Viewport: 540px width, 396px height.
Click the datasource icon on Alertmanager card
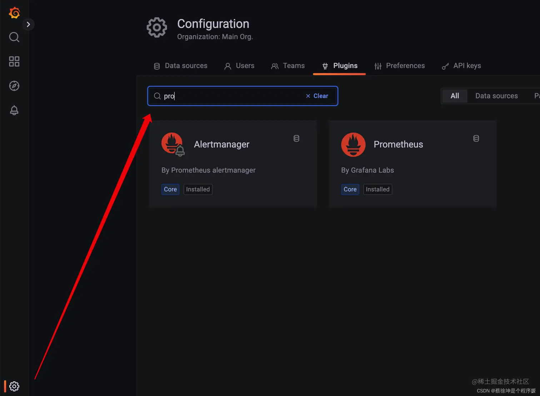pos(296,138)
